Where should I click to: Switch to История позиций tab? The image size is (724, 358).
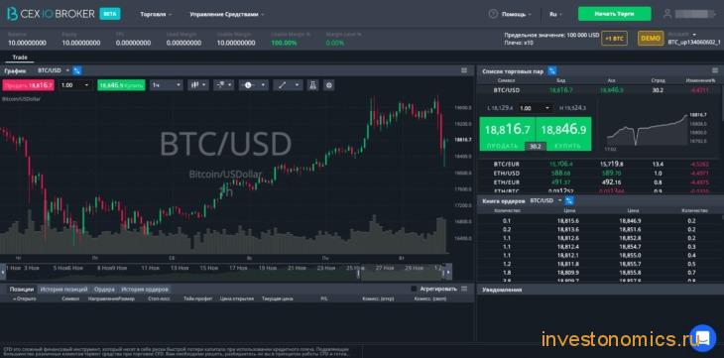pyautogui.click(x=63, y=290)
